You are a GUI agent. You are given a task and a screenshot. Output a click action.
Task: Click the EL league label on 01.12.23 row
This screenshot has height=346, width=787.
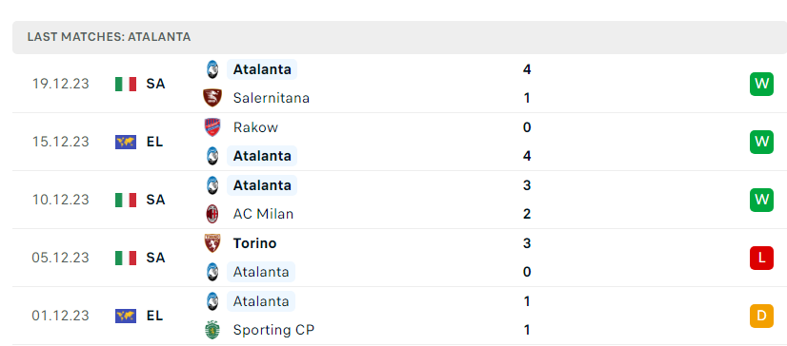click(x=154, y=316)
